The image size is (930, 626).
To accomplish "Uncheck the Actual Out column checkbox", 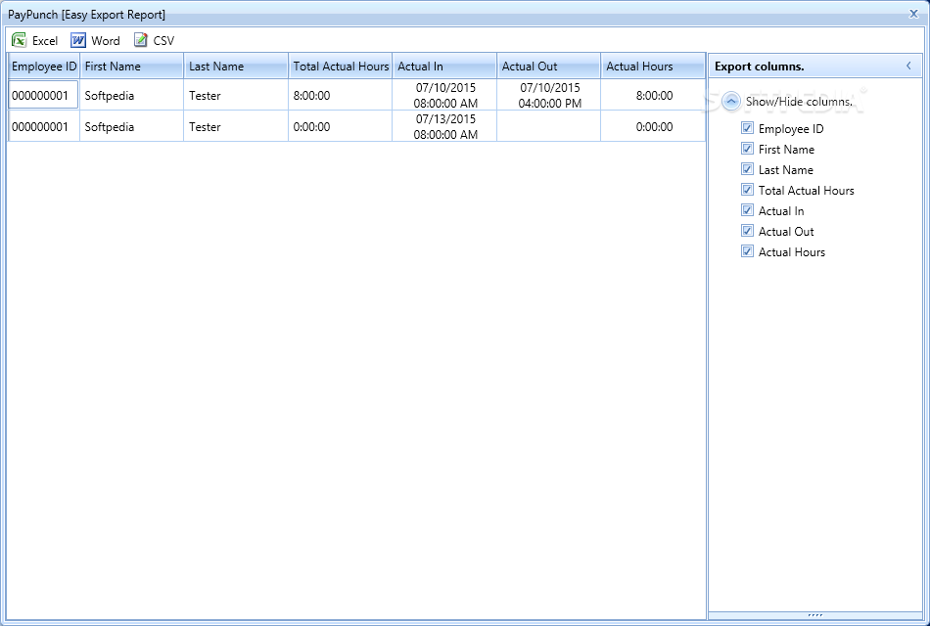I will click(747, 231).
